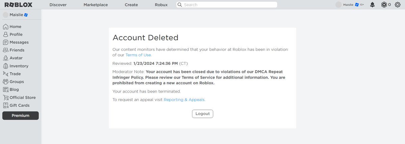Select the Inventory label in sidebar
The width and height of the screenshot is (405, 144).
pos(19,66)
